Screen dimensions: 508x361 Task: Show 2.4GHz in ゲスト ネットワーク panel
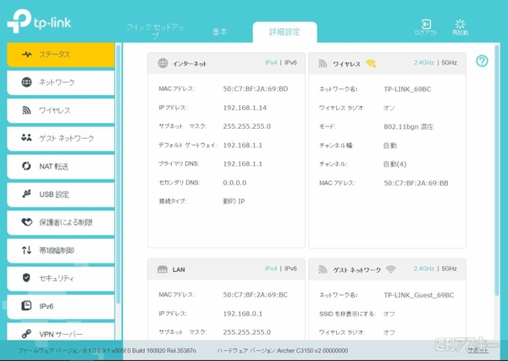[424, 269]
